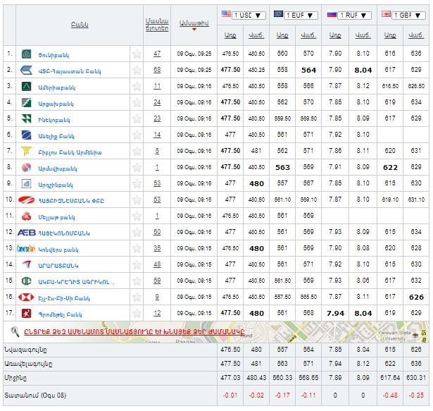Open the 1 RUR currency dropdown
433x411 pixels.
(353, 15)
